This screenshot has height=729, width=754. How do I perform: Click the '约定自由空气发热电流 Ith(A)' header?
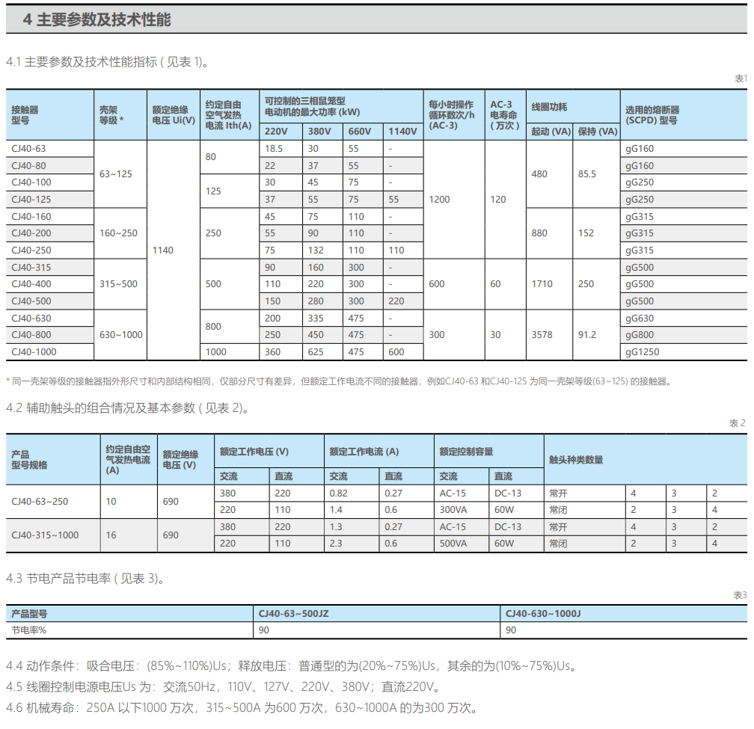(x=228, y=115)
